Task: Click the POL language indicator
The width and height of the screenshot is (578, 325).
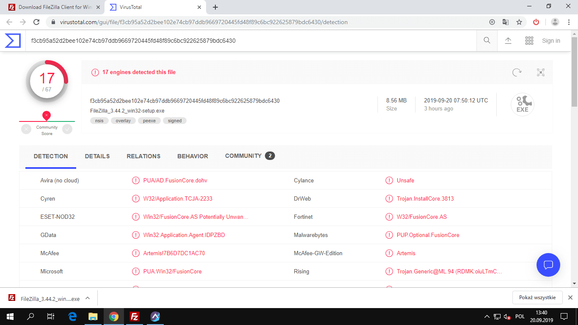Action: pos(520,317)
